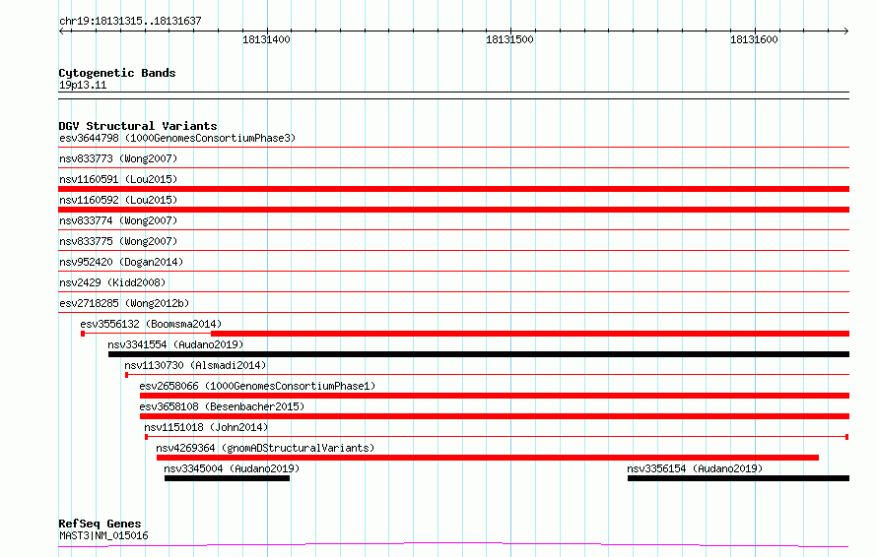Click the thick red bar under nsv1160591
The width and height of the screenshot is (877, 557).
(453, 189)
